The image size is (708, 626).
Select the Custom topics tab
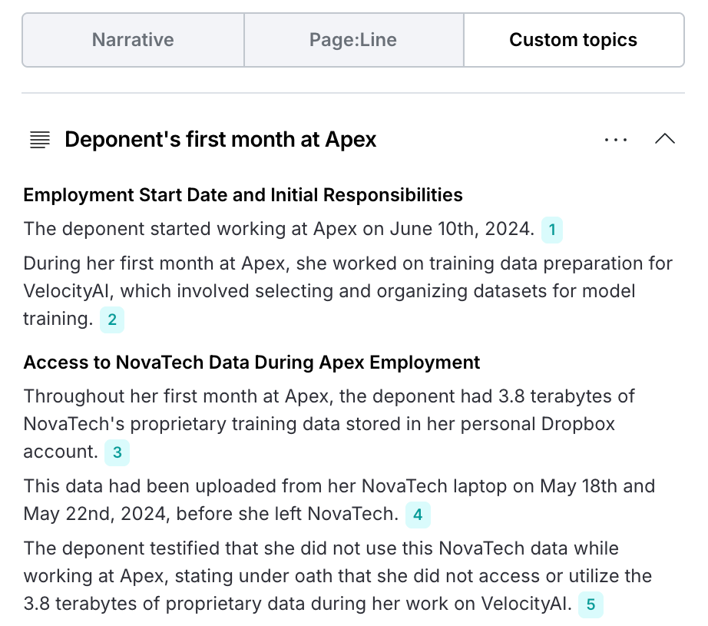(x=574, y=40)
